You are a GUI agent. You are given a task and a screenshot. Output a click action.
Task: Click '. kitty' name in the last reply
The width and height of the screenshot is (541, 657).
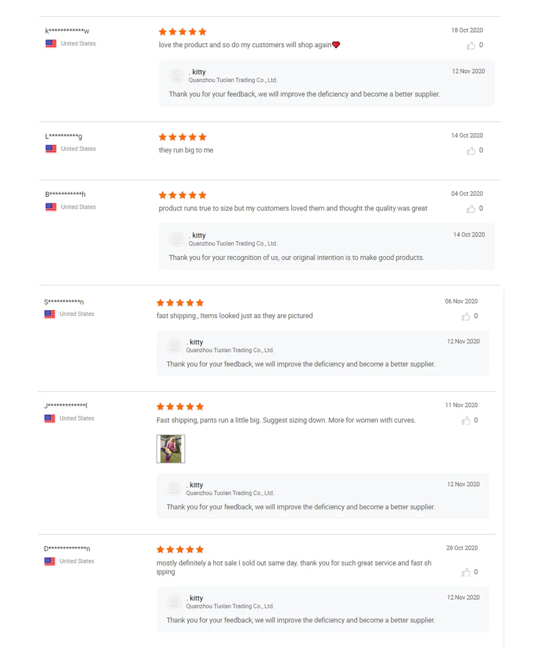195,598
